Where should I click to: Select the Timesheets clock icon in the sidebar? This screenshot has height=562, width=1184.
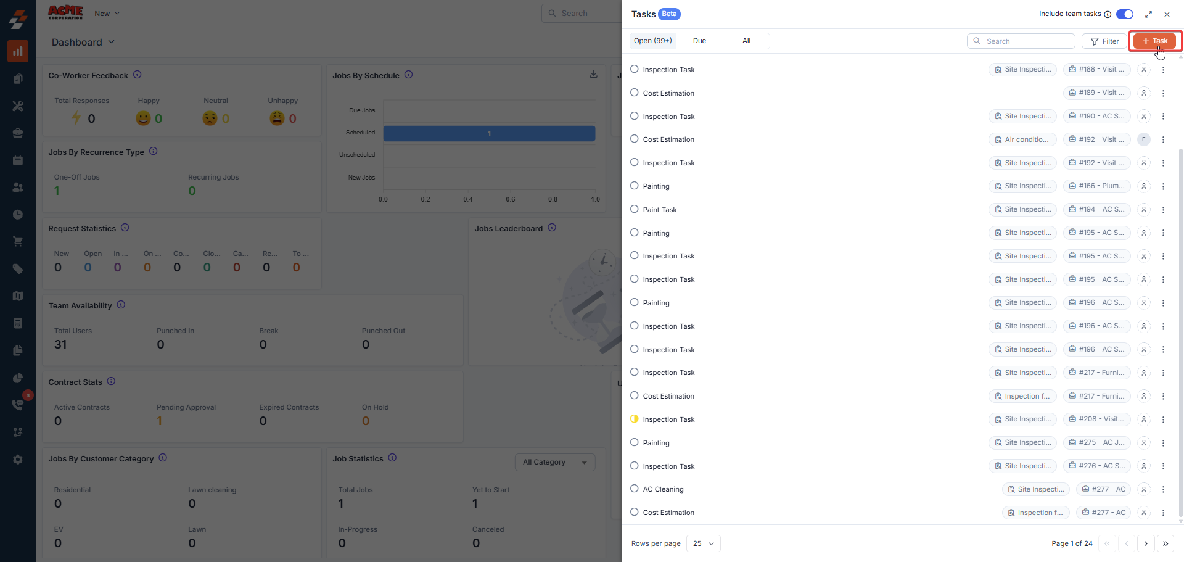[18, 215]
